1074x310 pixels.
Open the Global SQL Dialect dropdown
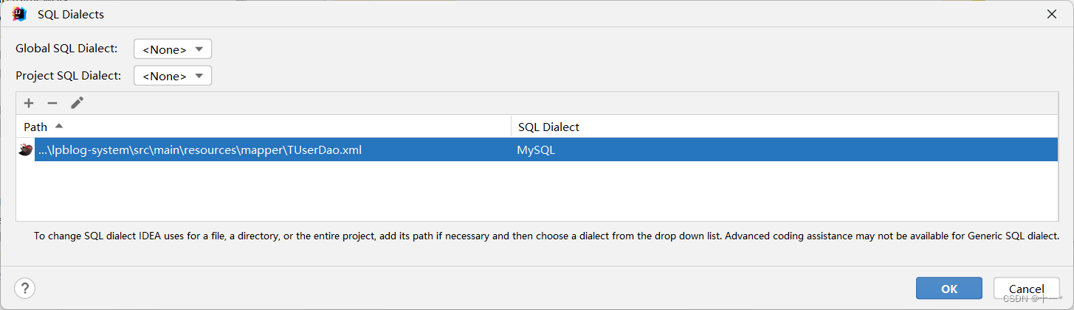point(173,49)
